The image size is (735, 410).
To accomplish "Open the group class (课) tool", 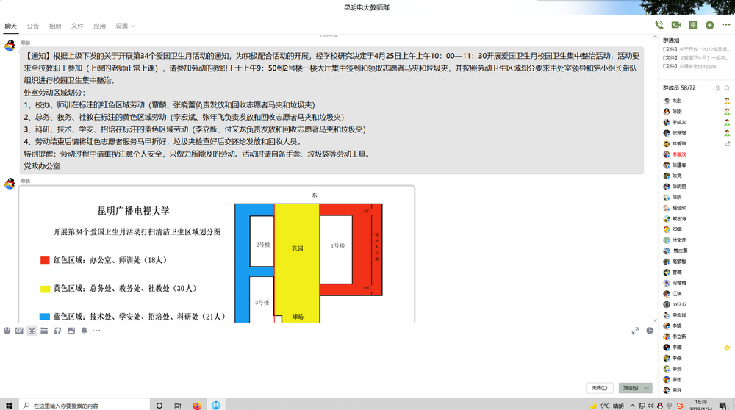I will coord(693,25).
